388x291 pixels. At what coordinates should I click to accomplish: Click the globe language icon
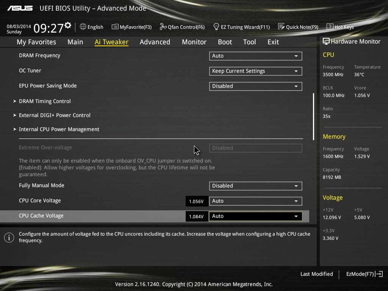tap(83, 27)
